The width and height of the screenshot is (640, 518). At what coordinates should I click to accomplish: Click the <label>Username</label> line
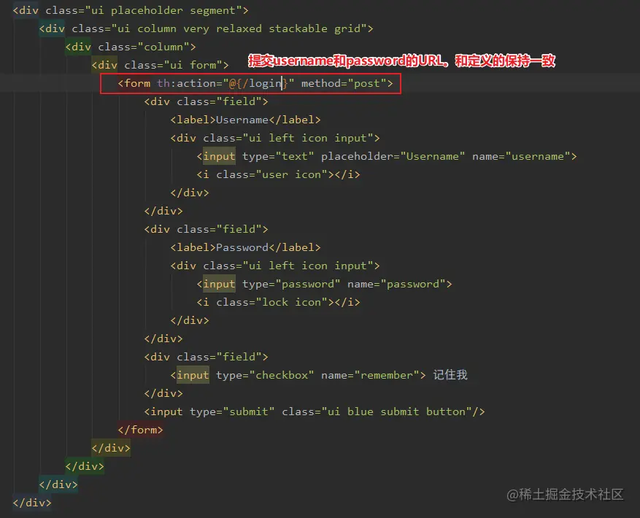coord(245,120)
